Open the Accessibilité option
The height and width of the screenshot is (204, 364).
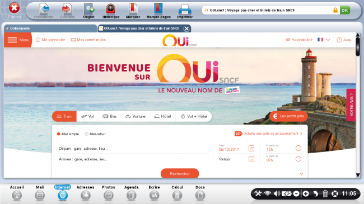[299, 40]
